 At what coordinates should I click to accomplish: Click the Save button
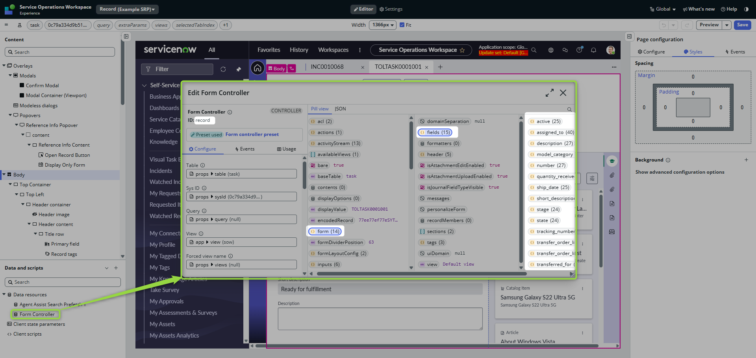click(x=742, y=25)
